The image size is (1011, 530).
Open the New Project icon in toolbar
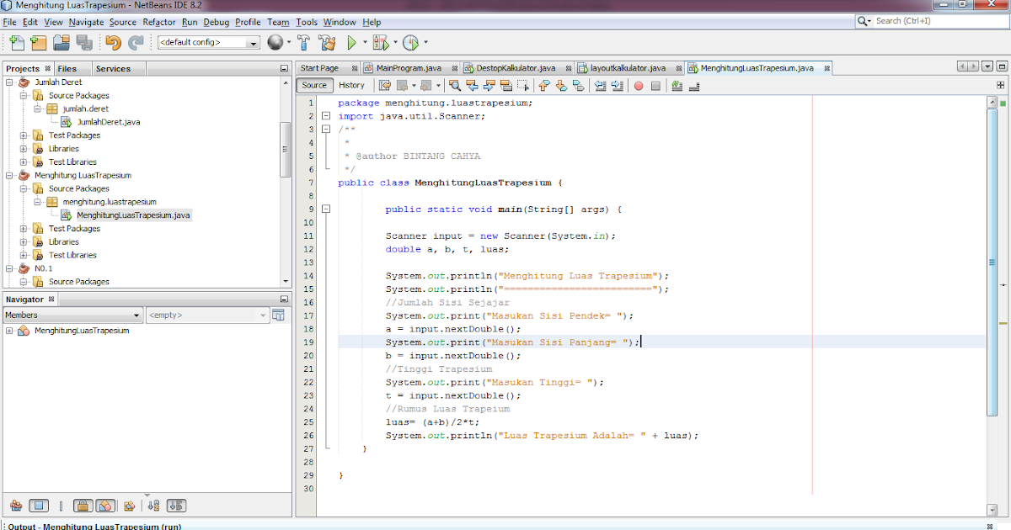(38, 42)
